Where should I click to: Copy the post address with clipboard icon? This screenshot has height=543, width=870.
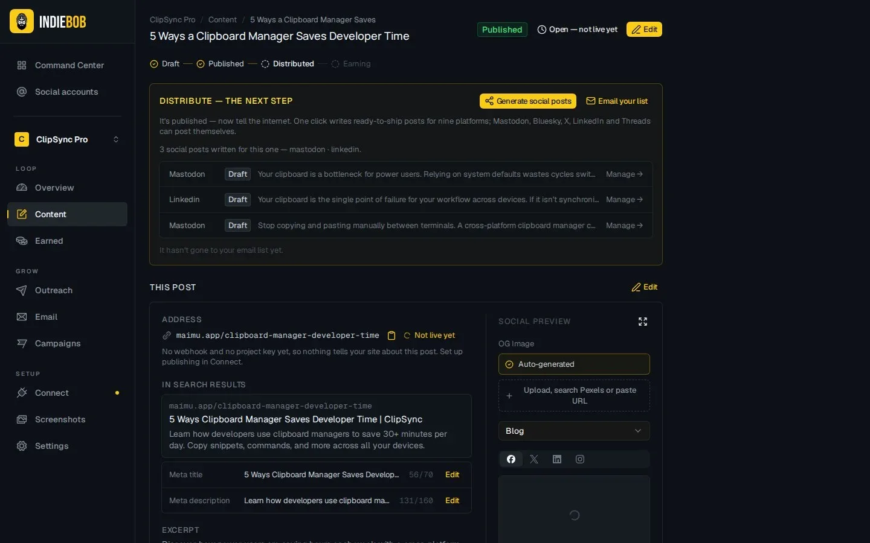click(391, 335)
